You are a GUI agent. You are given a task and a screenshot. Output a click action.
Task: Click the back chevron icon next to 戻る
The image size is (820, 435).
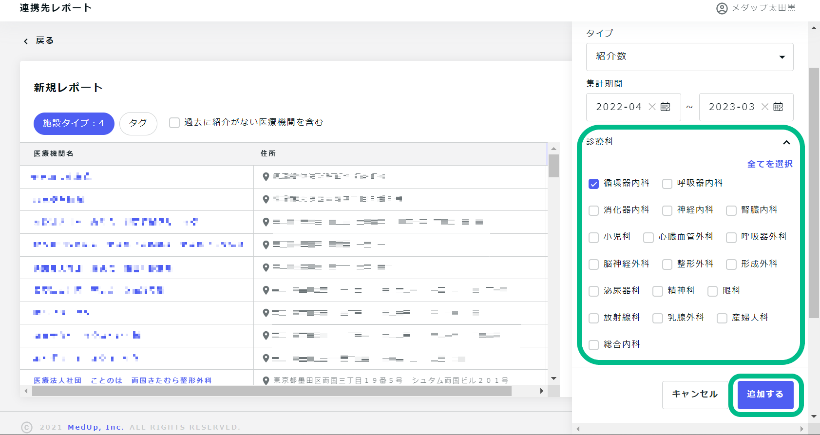click(x=26, y=41)
